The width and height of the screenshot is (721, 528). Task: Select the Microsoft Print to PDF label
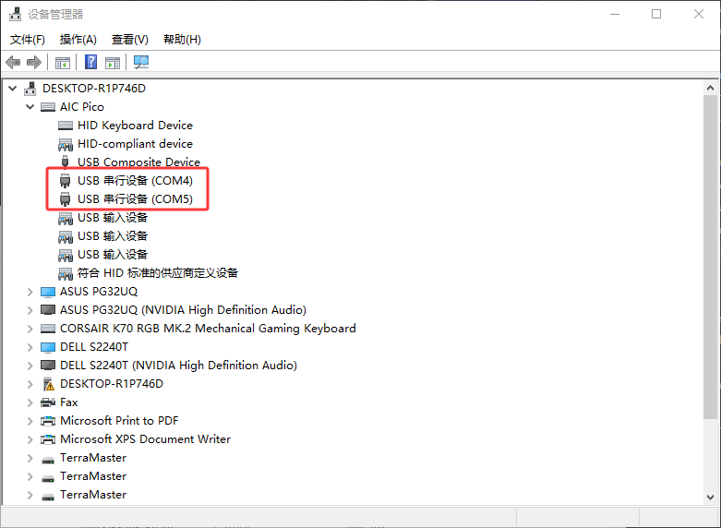[x=119, y=421]
